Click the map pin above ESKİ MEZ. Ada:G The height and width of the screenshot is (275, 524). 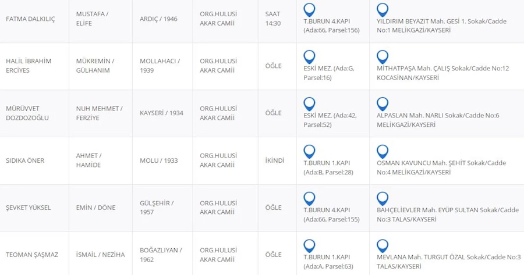310,57
